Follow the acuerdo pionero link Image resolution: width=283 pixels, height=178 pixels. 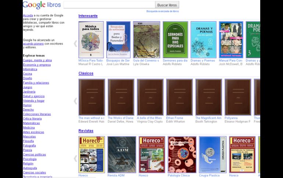click(33, 44)
